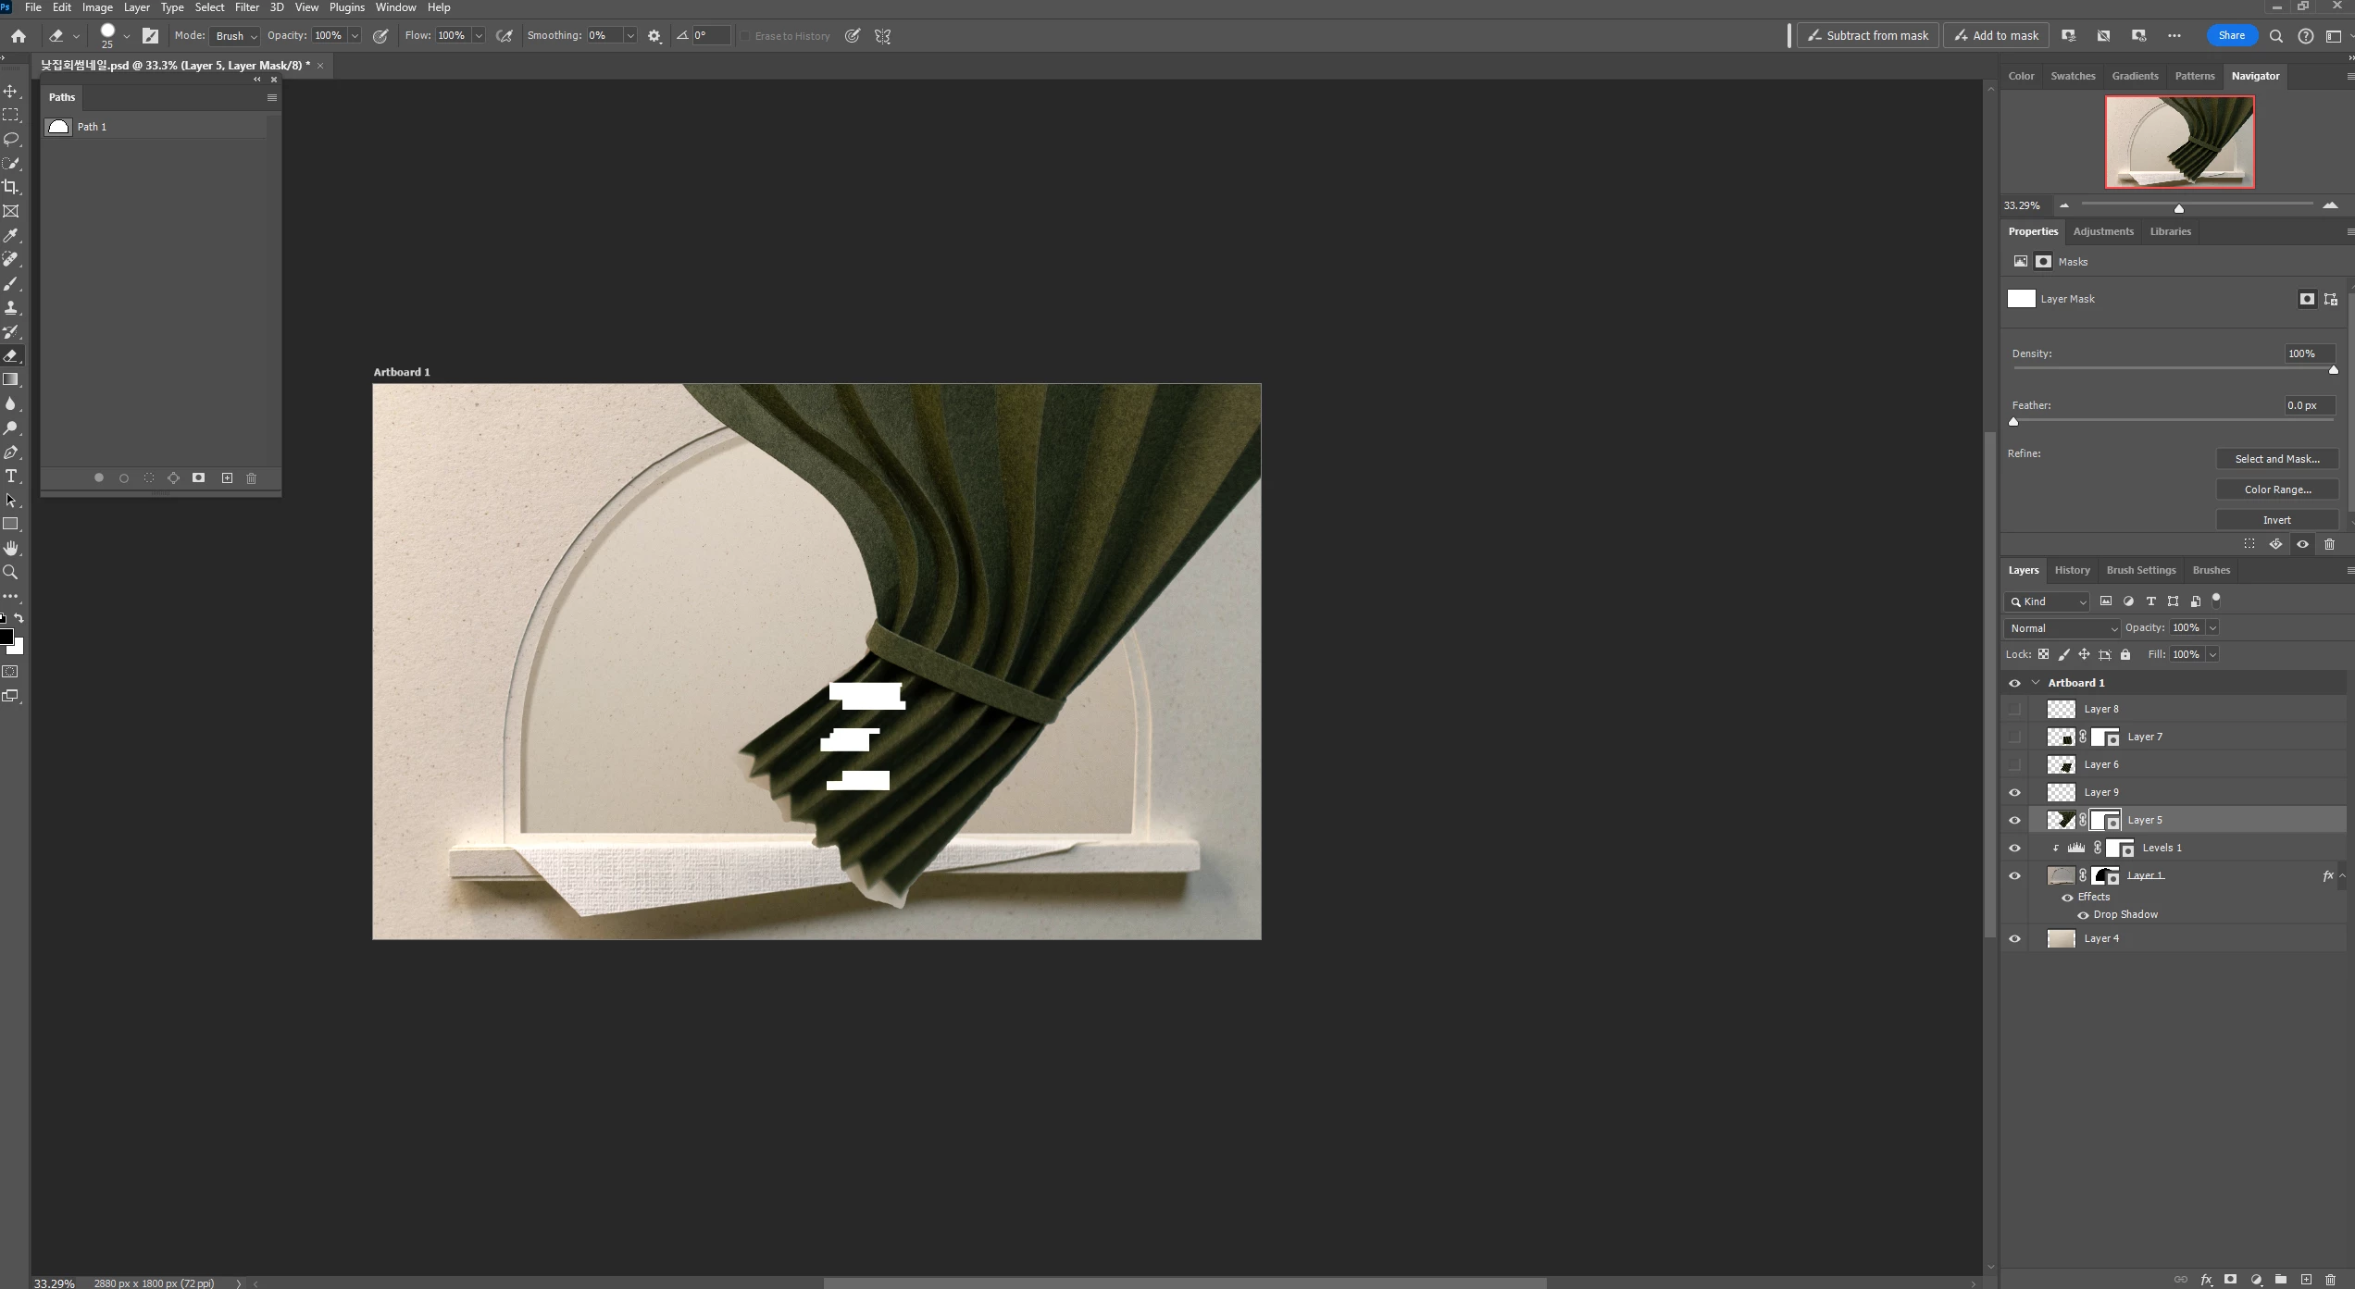This screenshot has width=2355, height=1289.
Task: Click the Select and Mask button
Action: coord(2276,459)
